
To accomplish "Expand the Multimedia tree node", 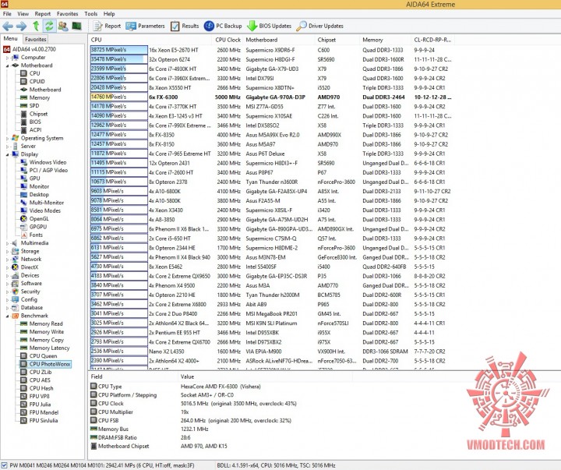I will tap(7, 243).
